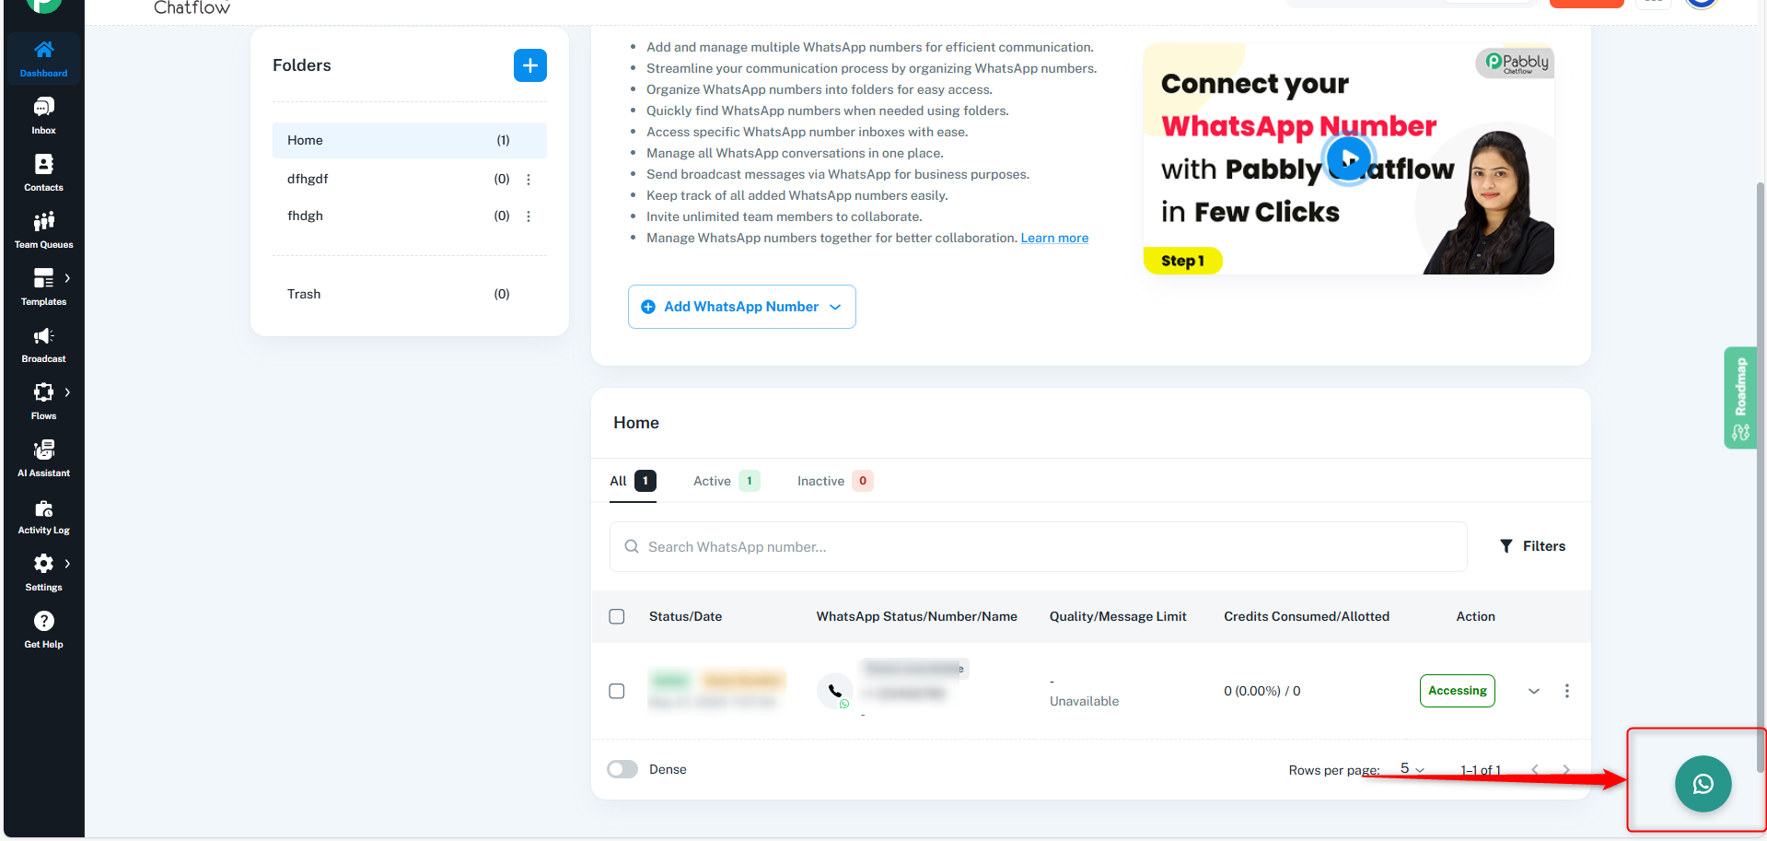Open the Broadcast megaphone icon

coord(43,335)
